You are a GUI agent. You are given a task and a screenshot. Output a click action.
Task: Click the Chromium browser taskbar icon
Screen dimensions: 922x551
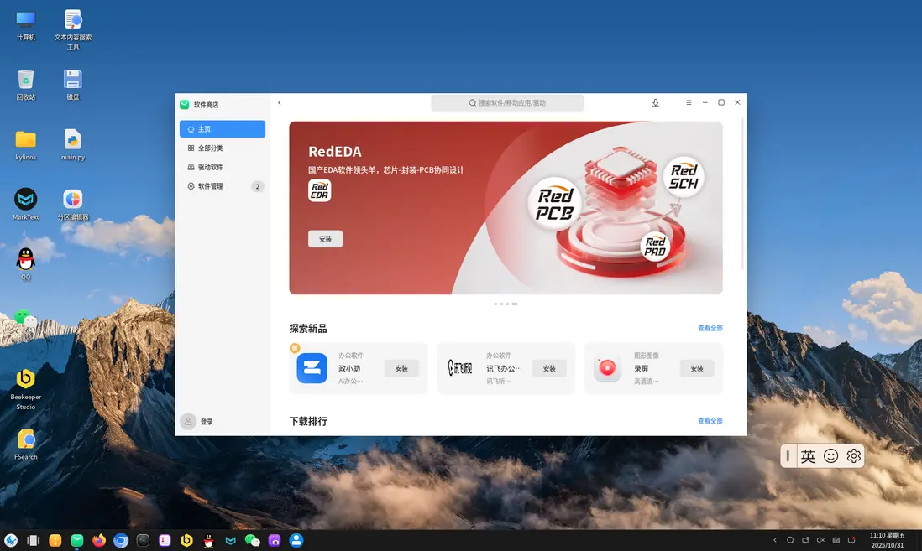pos(121,540)
